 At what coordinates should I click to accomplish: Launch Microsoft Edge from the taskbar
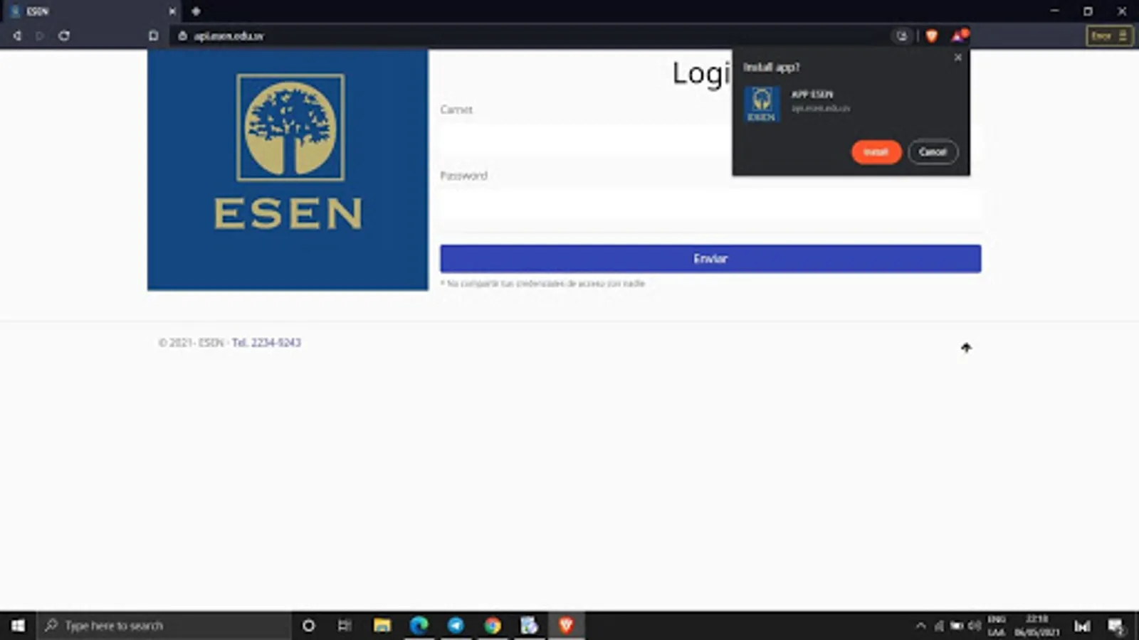pos(419,626)
